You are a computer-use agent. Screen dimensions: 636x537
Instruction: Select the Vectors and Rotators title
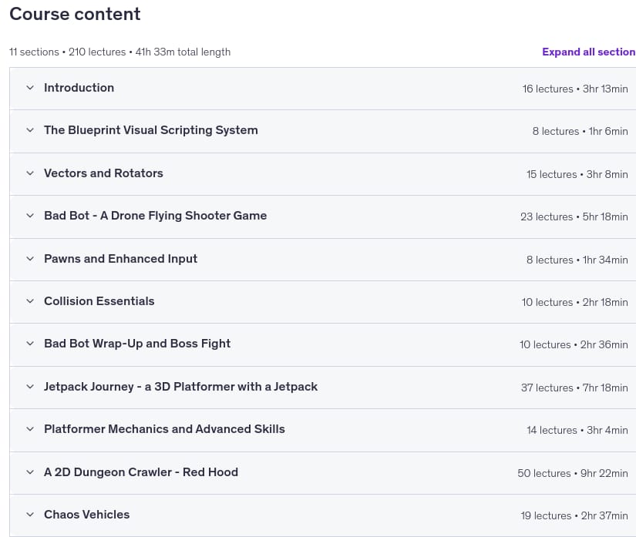[x=103, y=173]
